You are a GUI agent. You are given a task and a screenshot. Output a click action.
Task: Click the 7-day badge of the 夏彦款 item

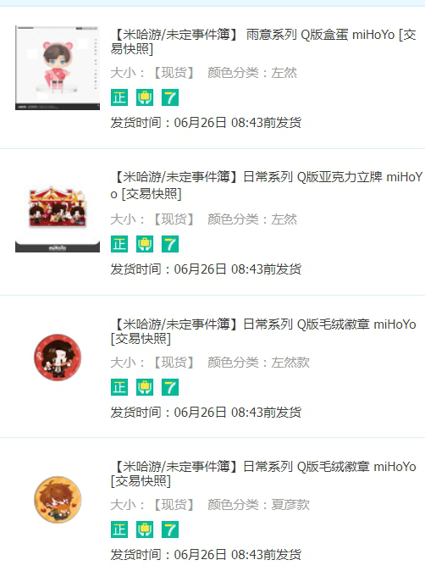coord(170,529)
